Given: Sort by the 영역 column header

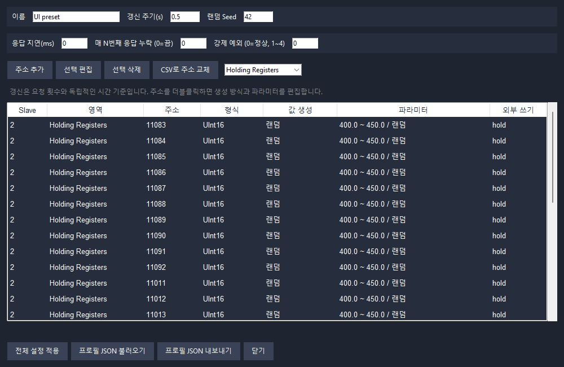Looking at the screenshot, I should coord(95,110).
